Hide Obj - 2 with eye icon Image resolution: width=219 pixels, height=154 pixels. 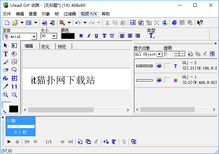(159, 66)
